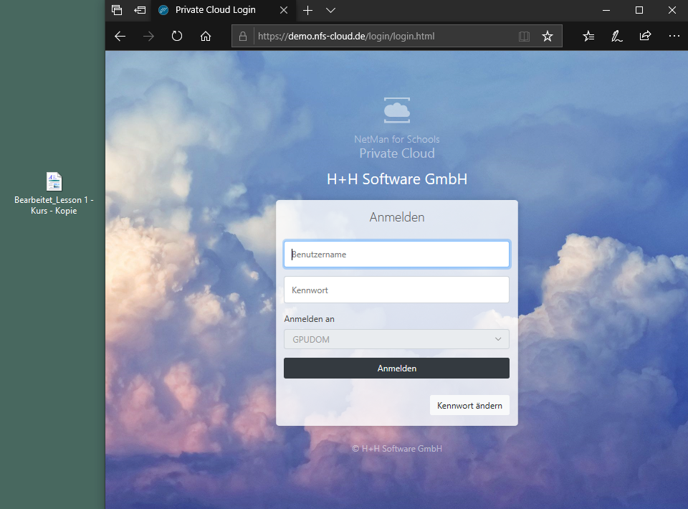Open reading view from address bar
The image size is (688, 509).
tap(524, 36)
